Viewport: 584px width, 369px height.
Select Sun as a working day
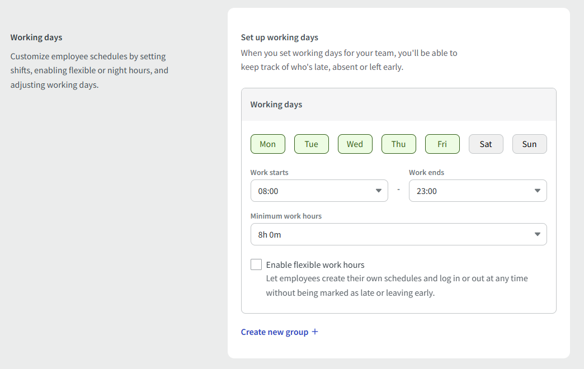529,144
